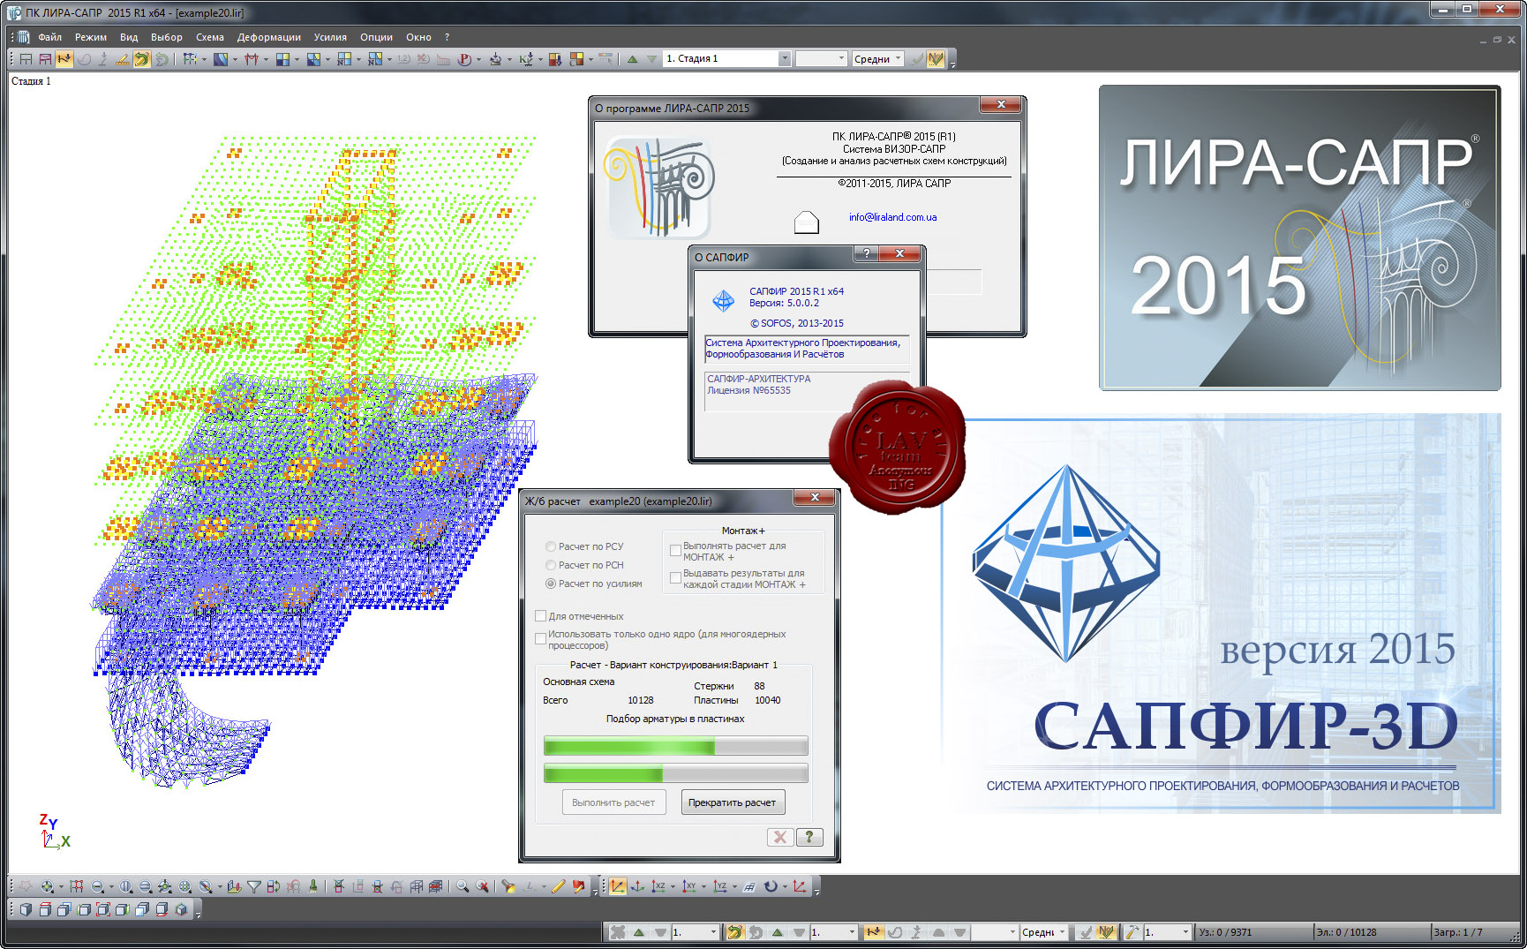This screenshot has height=949, width=1527.
Task: Select XZ plane projection view icon
Action: pos(658,886)
